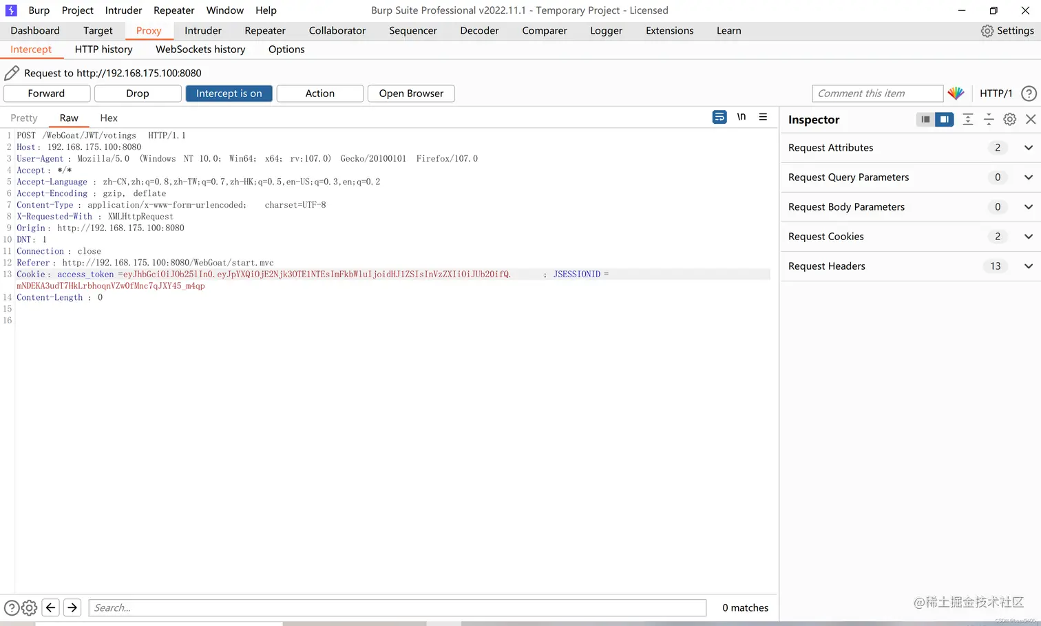The image size is (1041, 626).
Task: Open the Decoder tab
Action: 479,31
